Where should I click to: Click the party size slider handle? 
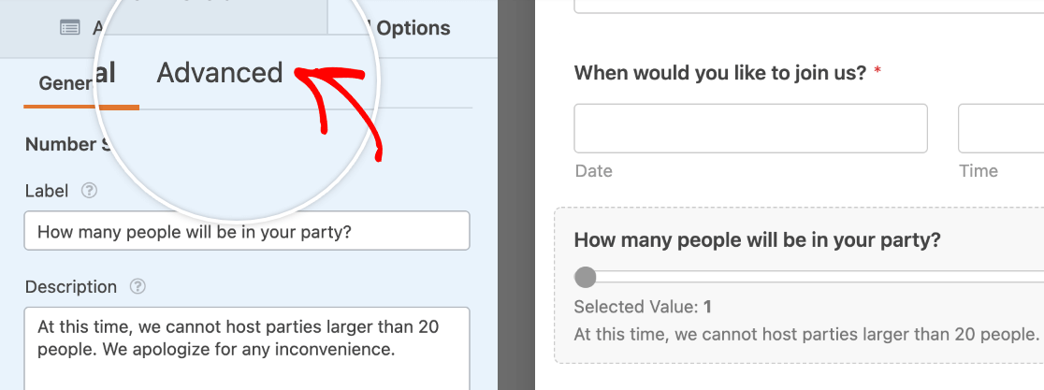(x=586, y=277)
